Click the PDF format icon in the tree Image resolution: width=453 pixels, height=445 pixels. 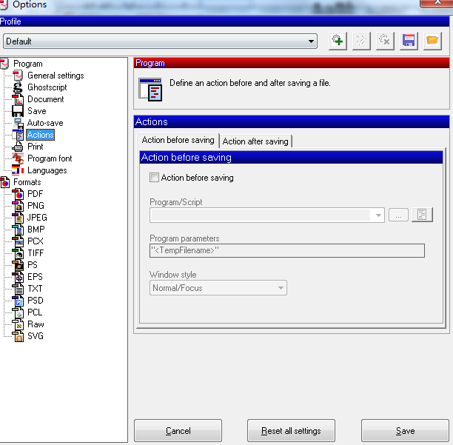19,194
